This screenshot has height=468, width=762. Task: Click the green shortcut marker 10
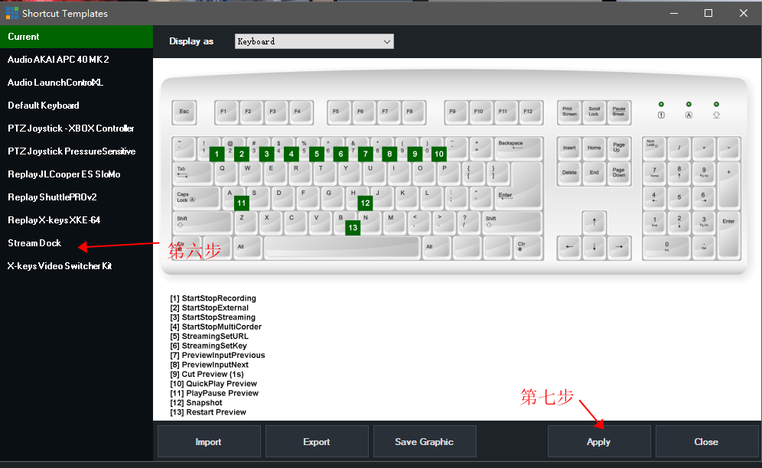coord(439,154)
